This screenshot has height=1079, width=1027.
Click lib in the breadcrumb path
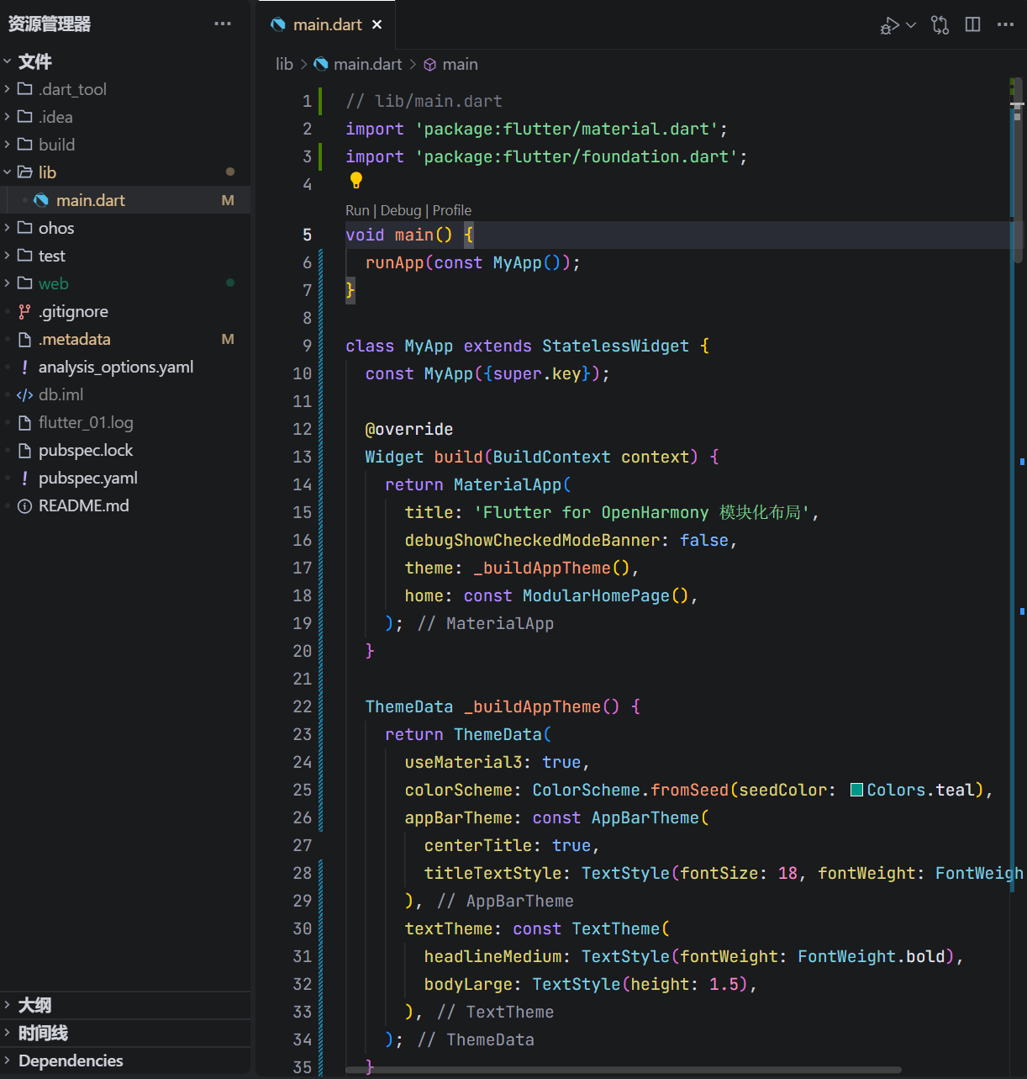284,64
